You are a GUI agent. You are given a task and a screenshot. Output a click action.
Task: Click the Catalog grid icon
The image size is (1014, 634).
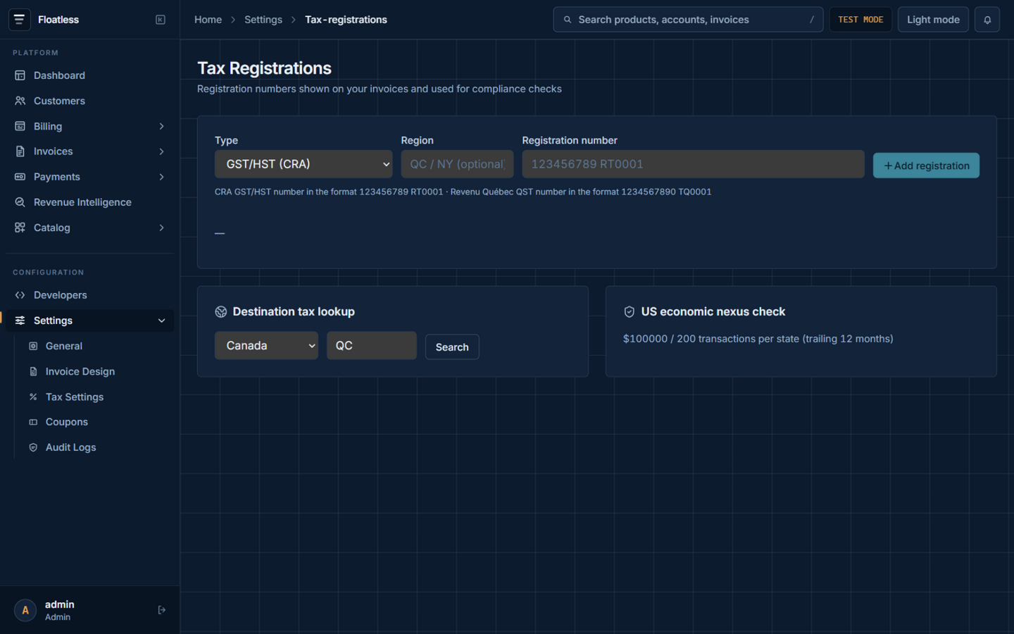20,228
